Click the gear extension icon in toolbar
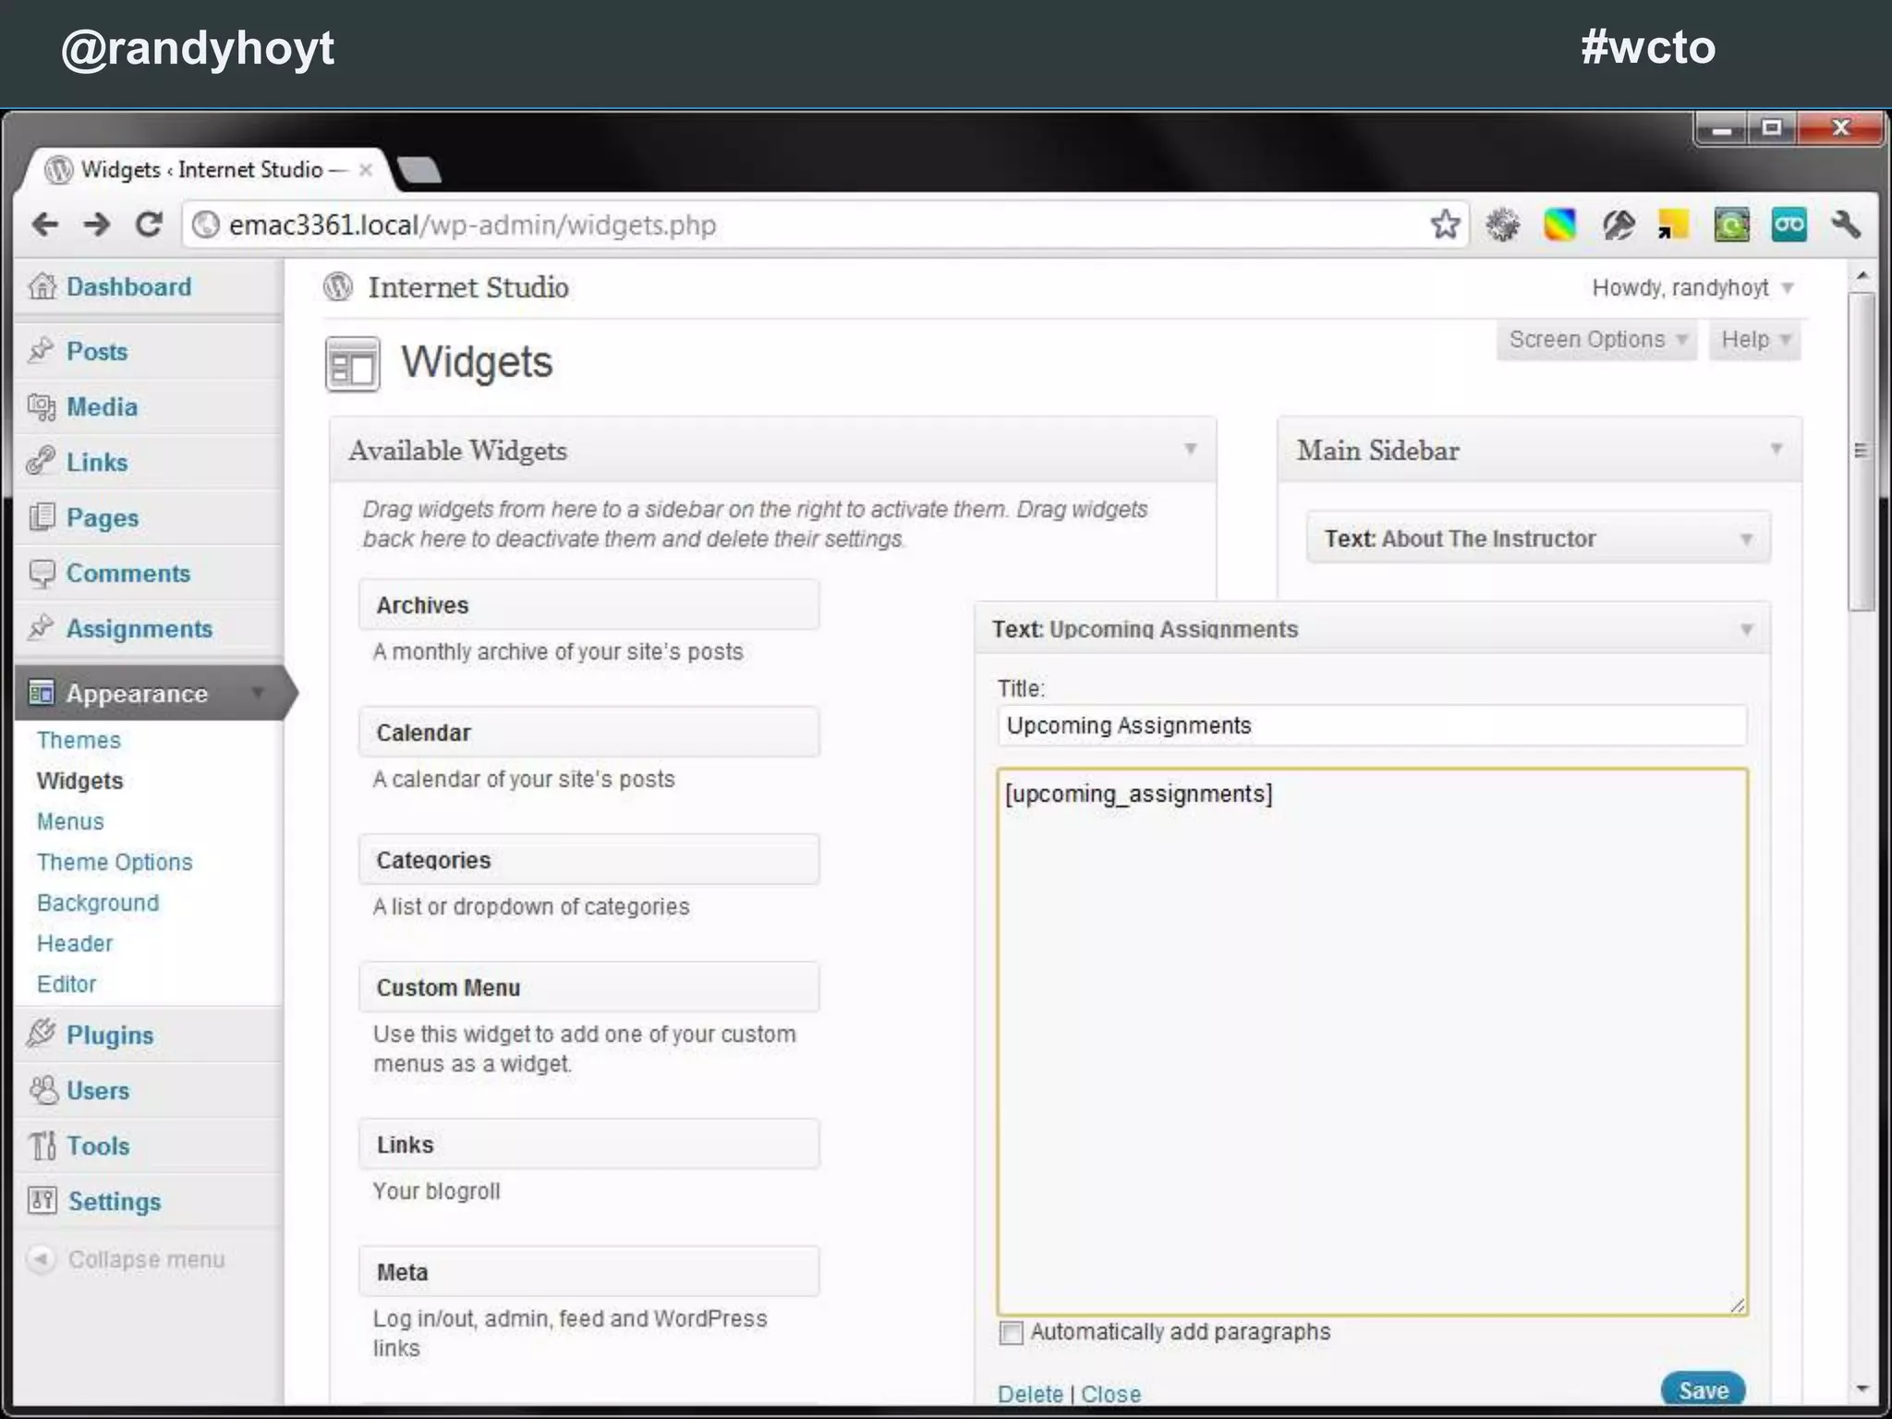Screen dimensions: 1892x1419 (x=1503, y=224)
